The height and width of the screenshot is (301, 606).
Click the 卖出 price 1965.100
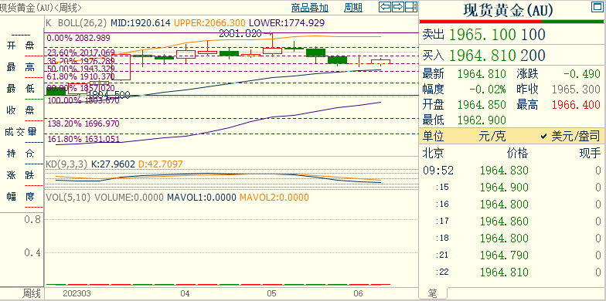click(482, 35)
